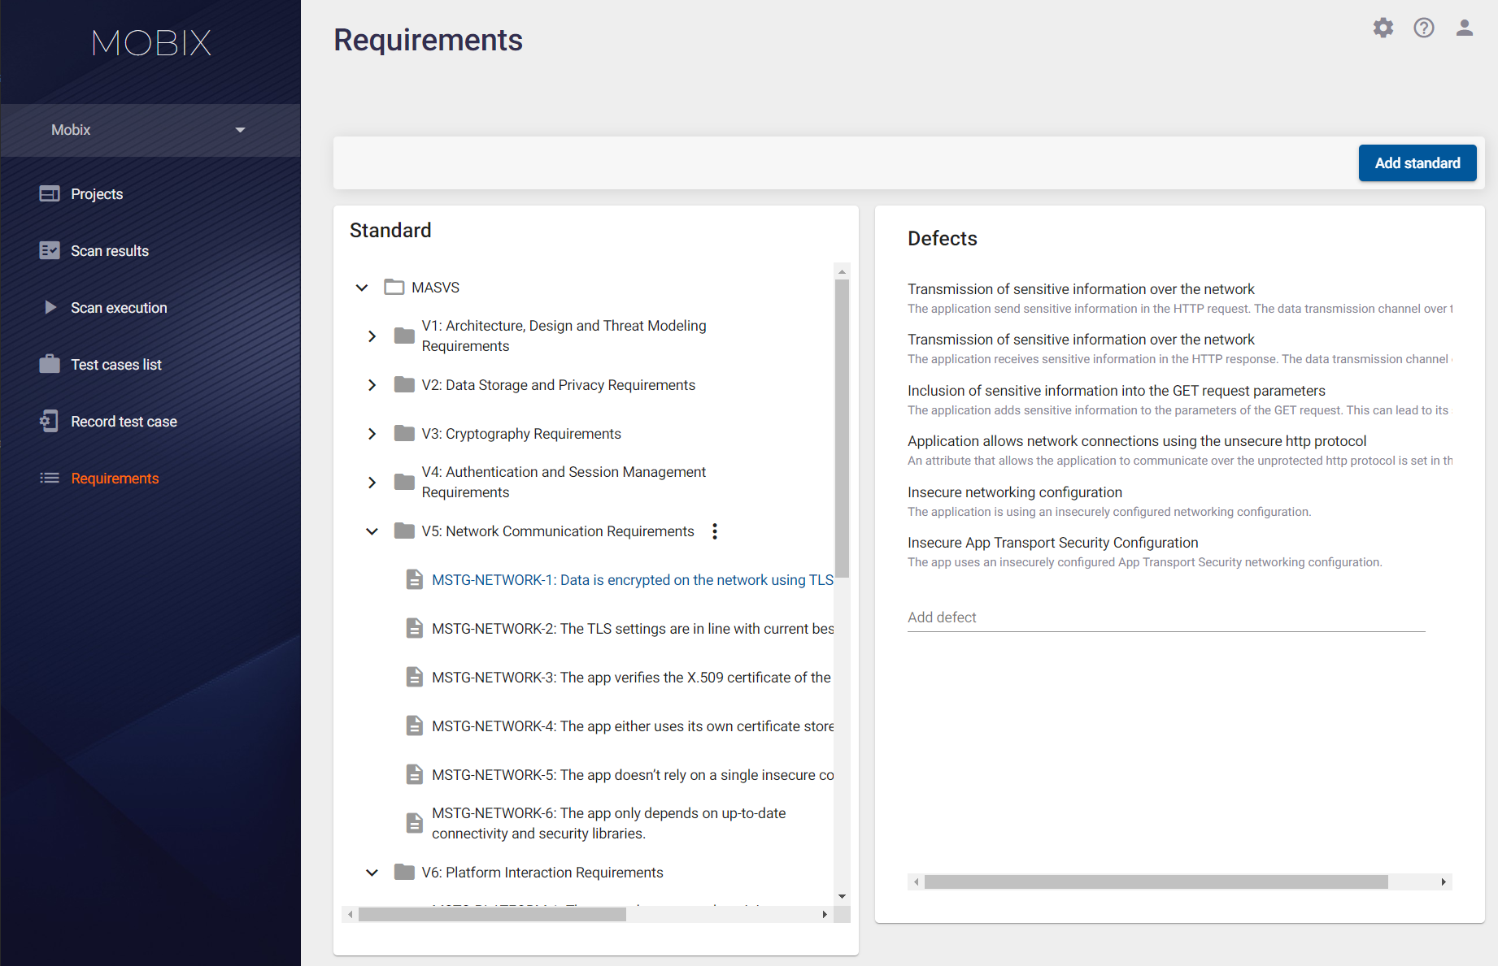Click the MSTG-NETWORK-6 document icon
This screenshot has height=966, width=1498.
(415, 823)
